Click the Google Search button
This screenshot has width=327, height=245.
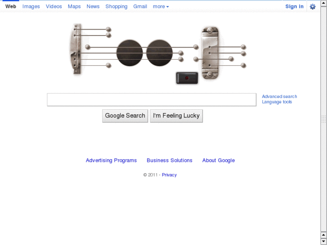click(x=125, y=116)
